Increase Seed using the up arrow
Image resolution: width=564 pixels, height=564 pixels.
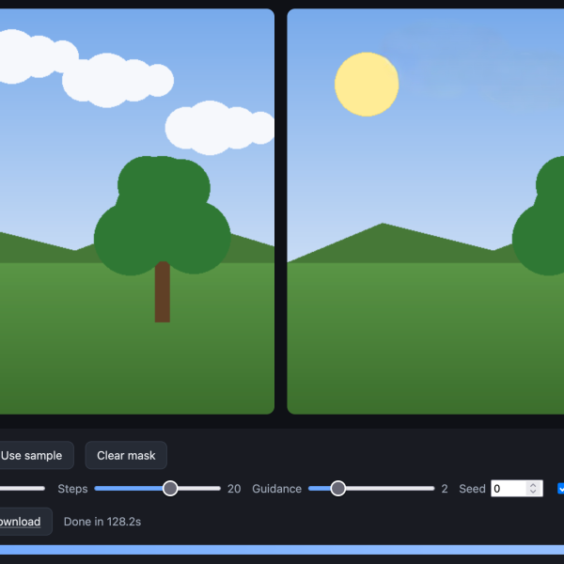(533, 485)
